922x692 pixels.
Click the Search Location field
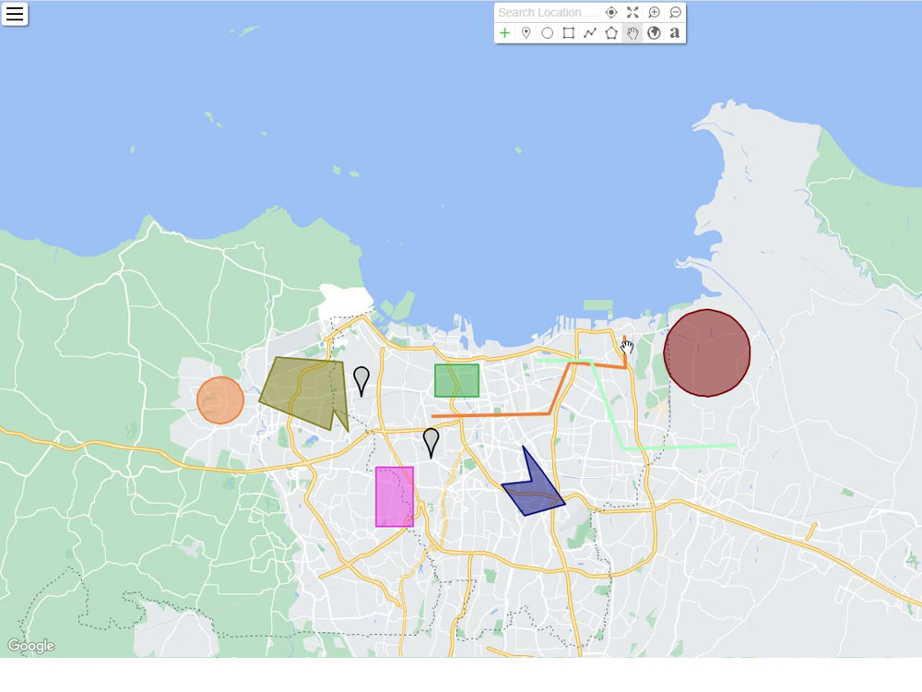coord(548,12)
